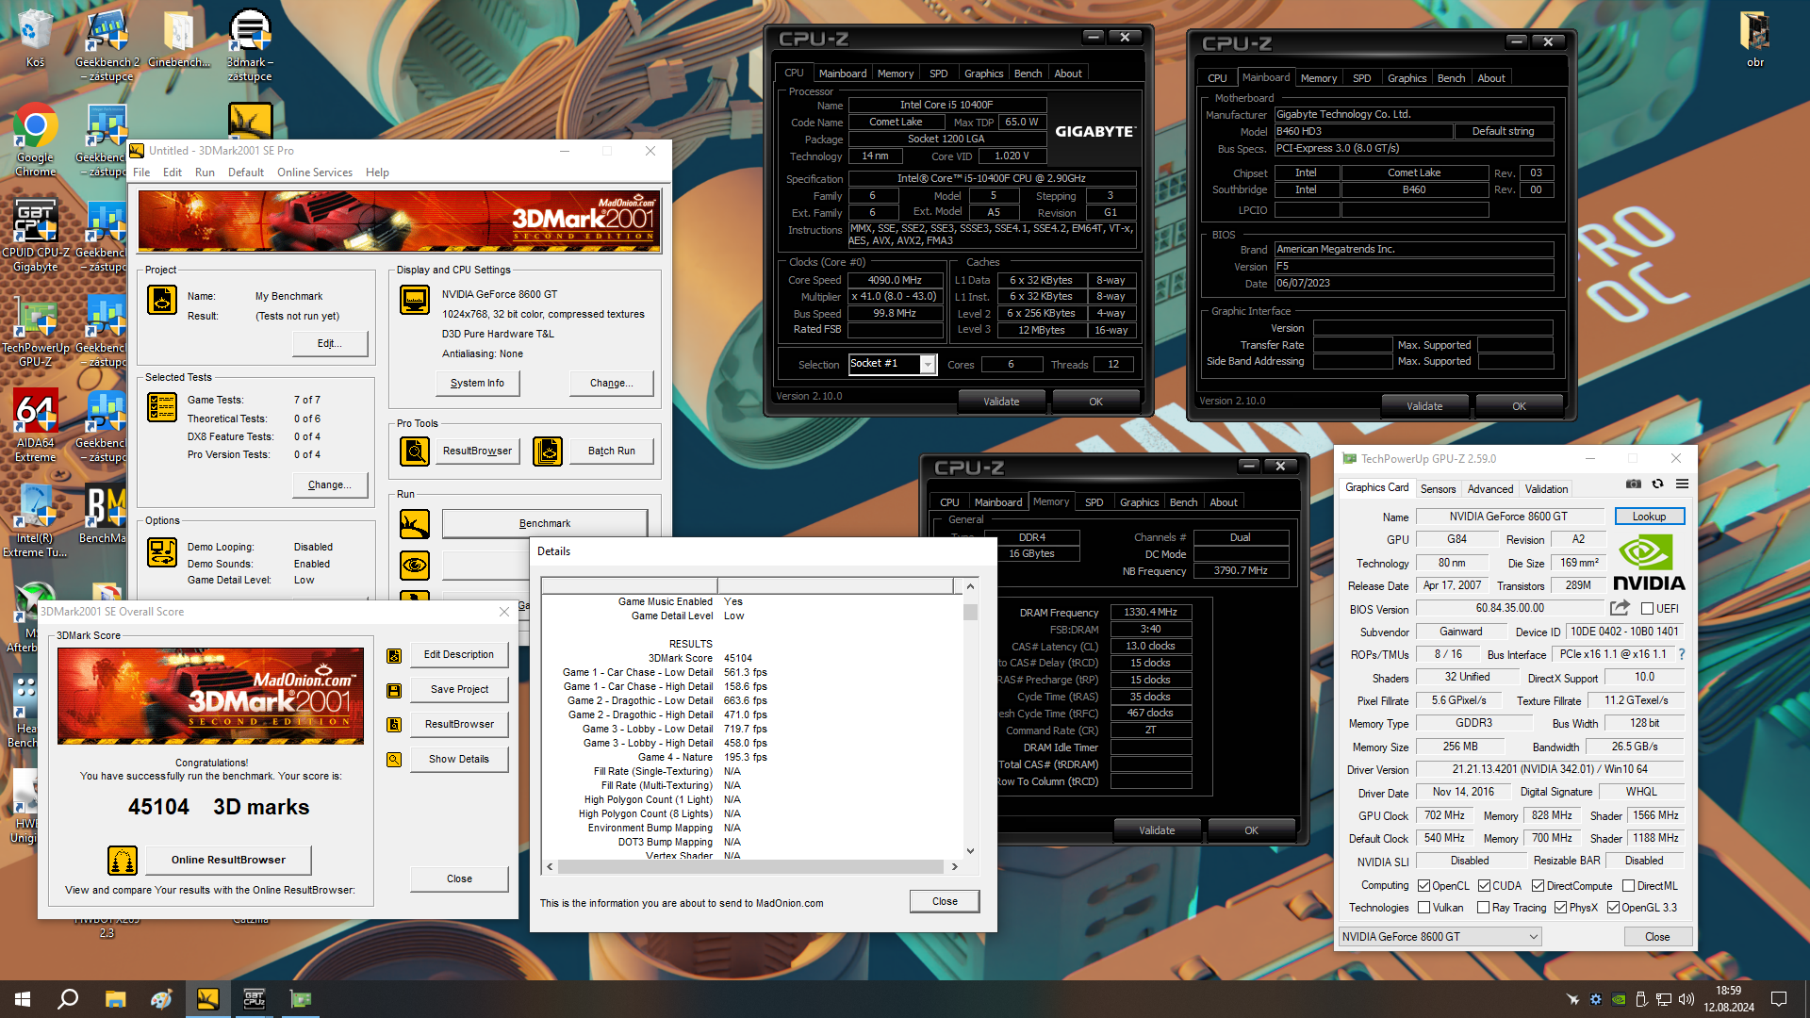Click the Project icon in 3DMark2001
1810x1018 pixels.
point(162,300)
